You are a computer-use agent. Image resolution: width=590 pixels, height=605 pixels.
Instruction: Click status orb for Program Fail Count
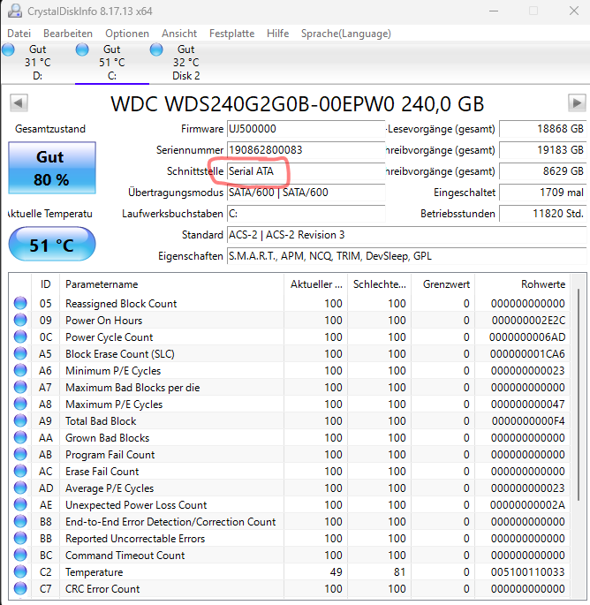[20, 454]
